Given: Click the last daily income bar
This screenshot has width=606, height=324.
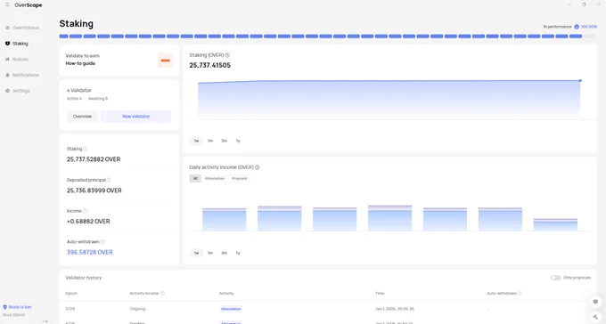Looking at the screenshot, I should (555, 225).
